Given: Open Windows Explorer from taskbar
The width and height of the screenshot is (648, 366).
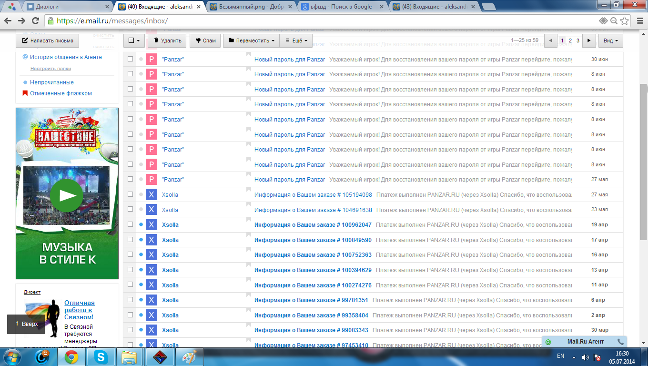Looking at the screenshot, I should tap(130, 356).
